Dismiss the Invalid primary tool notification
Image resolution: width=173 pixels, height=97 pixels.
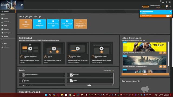171,16
